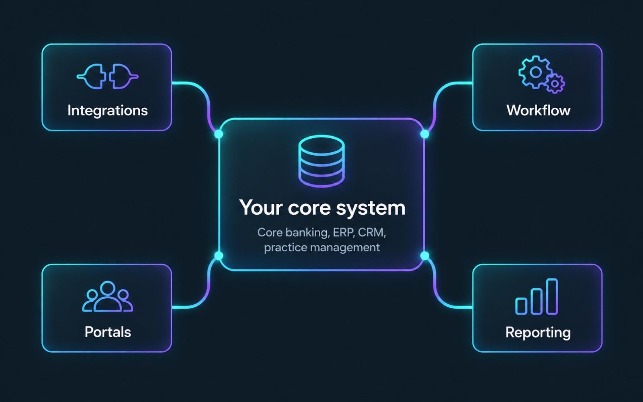Click the "Portals" label
Screen dimensions: 643x402
[108, 332]
